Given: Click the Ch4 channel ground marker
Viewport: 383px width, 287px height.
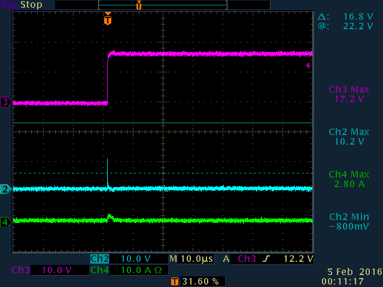Looking at the screenshot, I should [5, 222].
